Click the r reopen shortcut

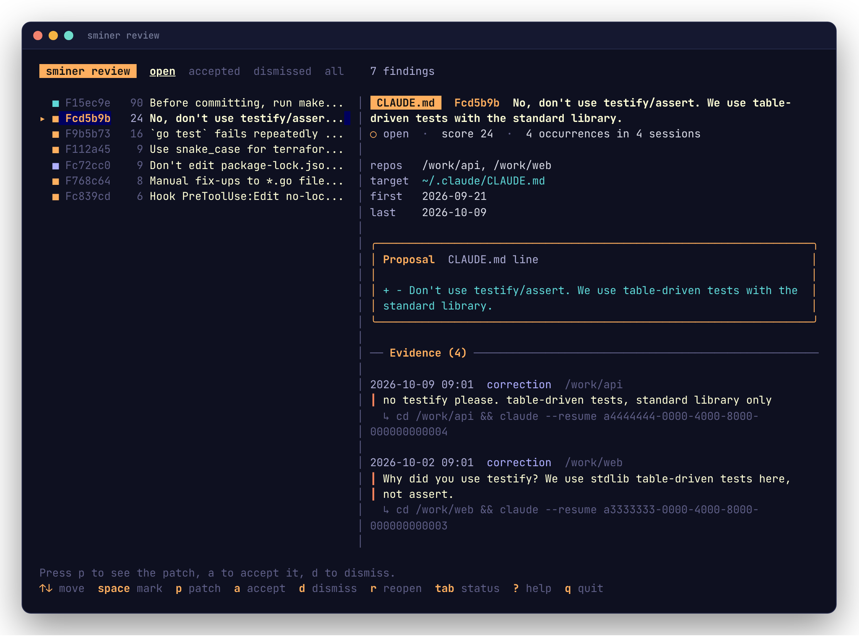pyautogui.click(x=396, y=589)
